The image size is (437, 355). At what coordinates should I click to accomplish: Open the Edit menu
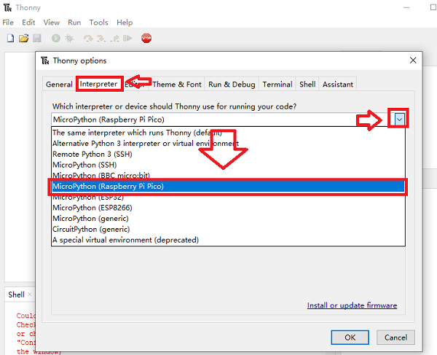pyautogui.click(x=28, y=23)
